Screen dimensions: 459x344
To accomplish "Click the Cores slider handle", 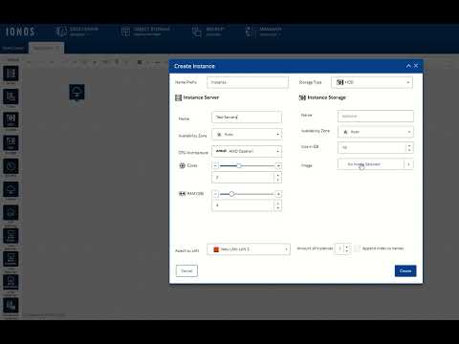I will [x=239, y=165].
